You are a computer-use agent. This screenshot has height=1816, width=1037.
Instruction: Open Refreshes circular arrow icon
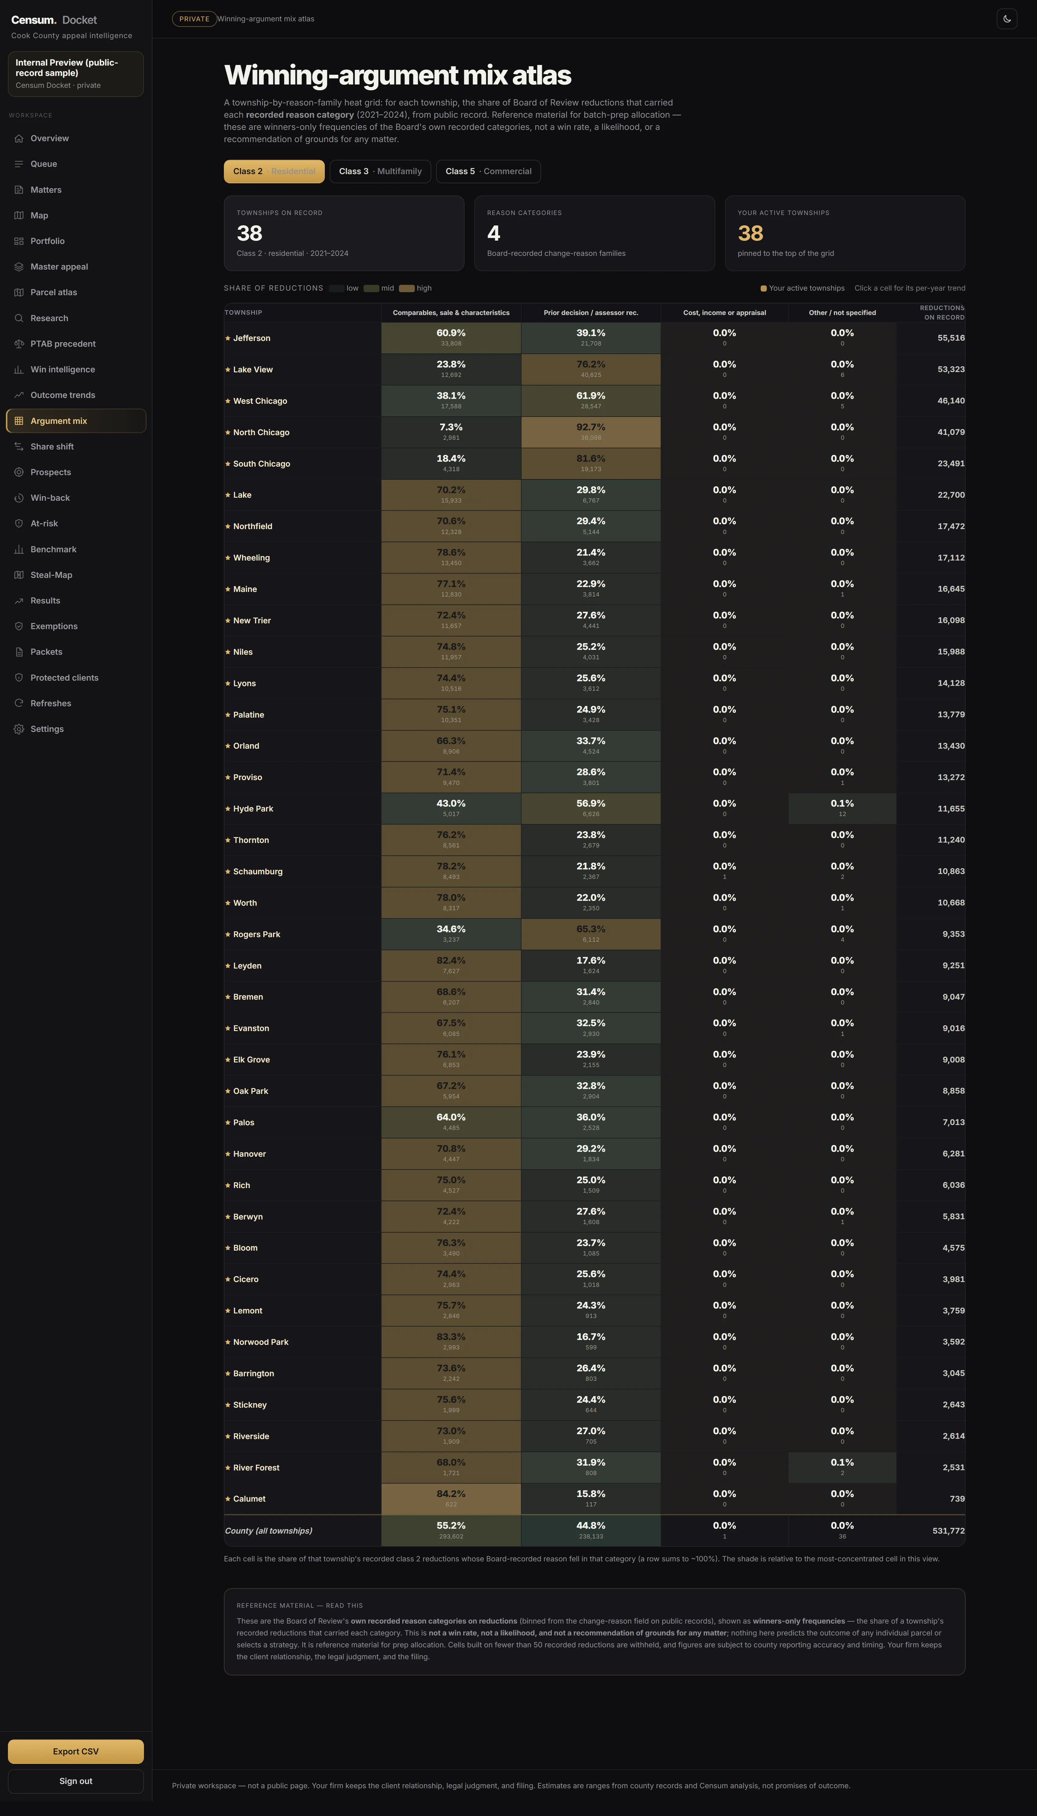tap(19, 703)
